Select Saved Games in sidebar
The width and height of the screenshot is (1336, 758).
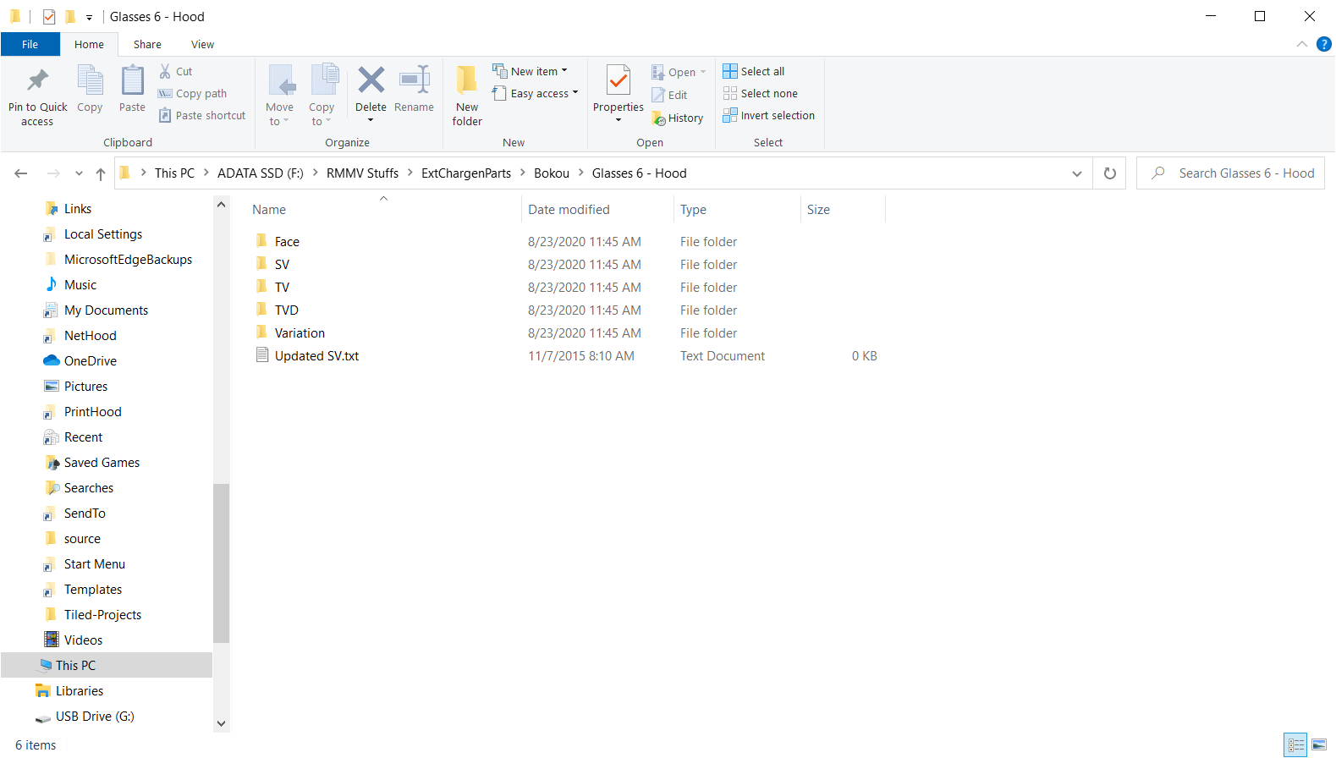click(102, 463)
